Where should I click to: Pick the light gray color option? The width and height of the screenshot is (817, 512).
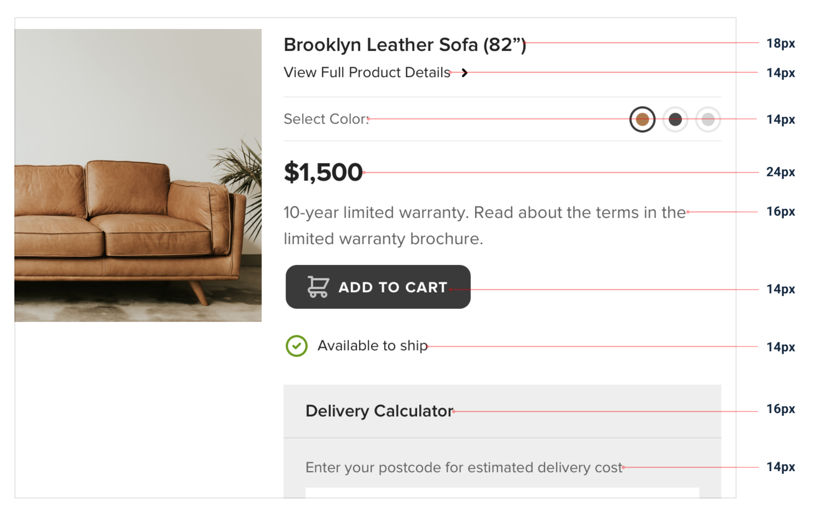(708, 119)
